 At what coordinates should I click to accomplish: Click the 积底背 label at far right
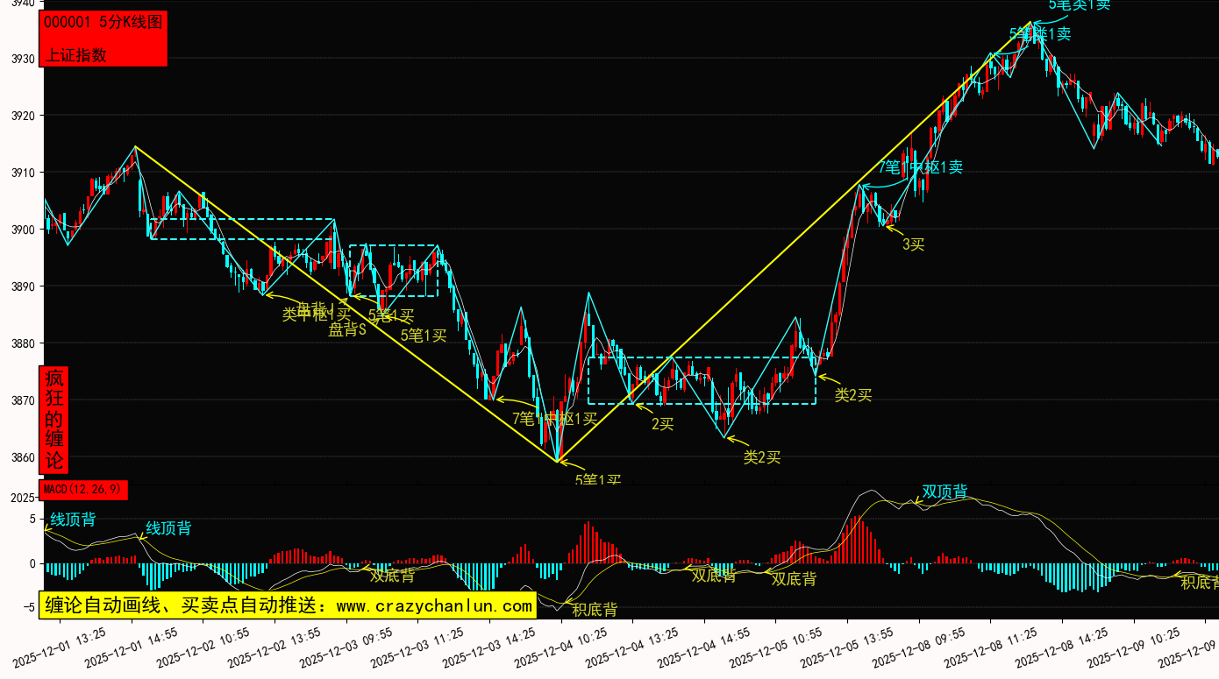coord(1198,582)
